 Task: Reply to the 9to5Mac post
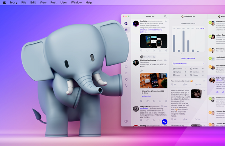141,51
